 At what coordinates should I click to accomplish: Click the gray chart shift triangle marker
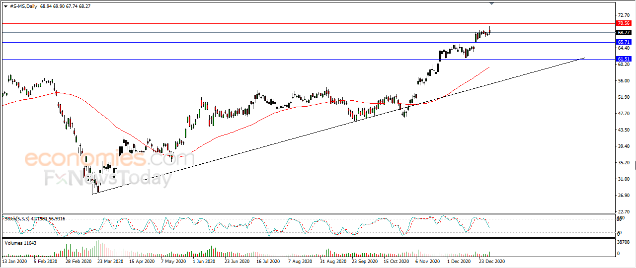tap(491, 4)
